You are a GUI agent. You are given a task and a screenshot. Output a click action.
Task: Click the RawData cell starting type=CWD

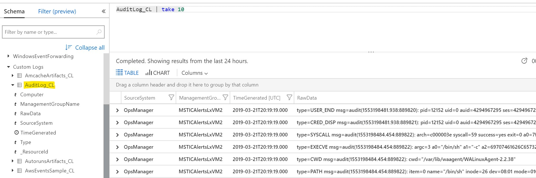click(406, 159)
